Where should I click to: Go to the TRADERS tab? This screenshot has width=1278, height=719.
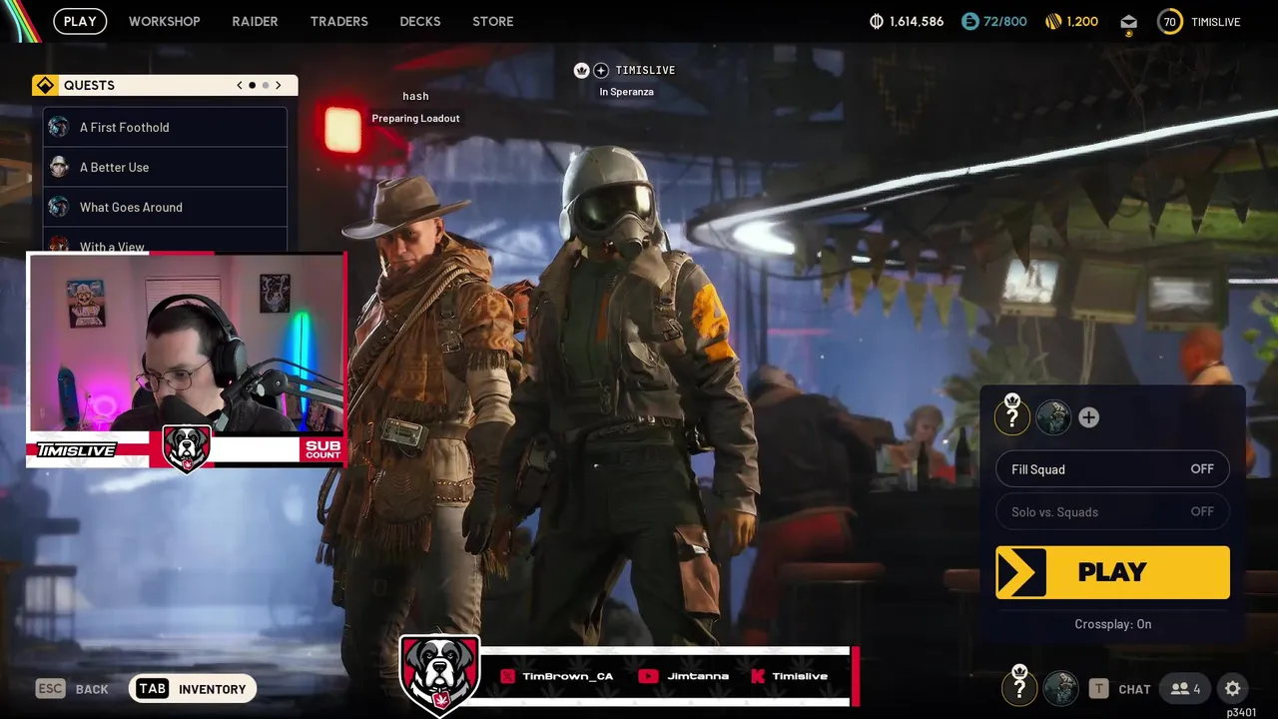point(338,21)
